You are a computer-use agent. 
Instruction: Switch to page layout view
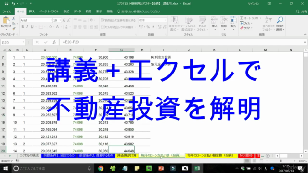254,161
